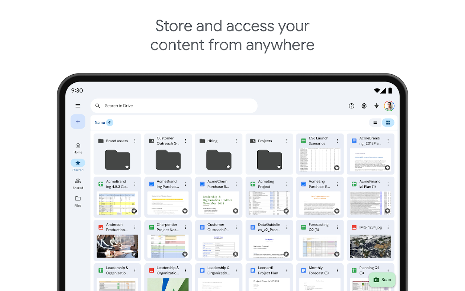
Task: Go to Shared files section
Action: coord(78,183)
